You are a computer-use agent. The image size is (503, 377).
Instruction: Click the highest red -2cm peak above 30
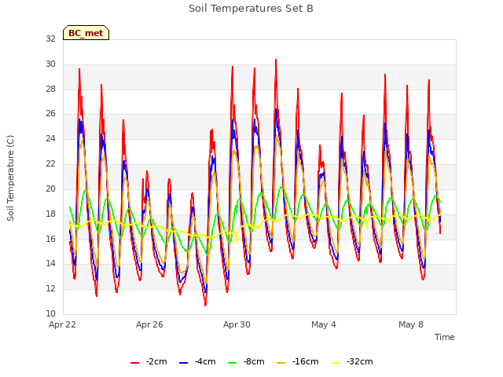point(276,60)
